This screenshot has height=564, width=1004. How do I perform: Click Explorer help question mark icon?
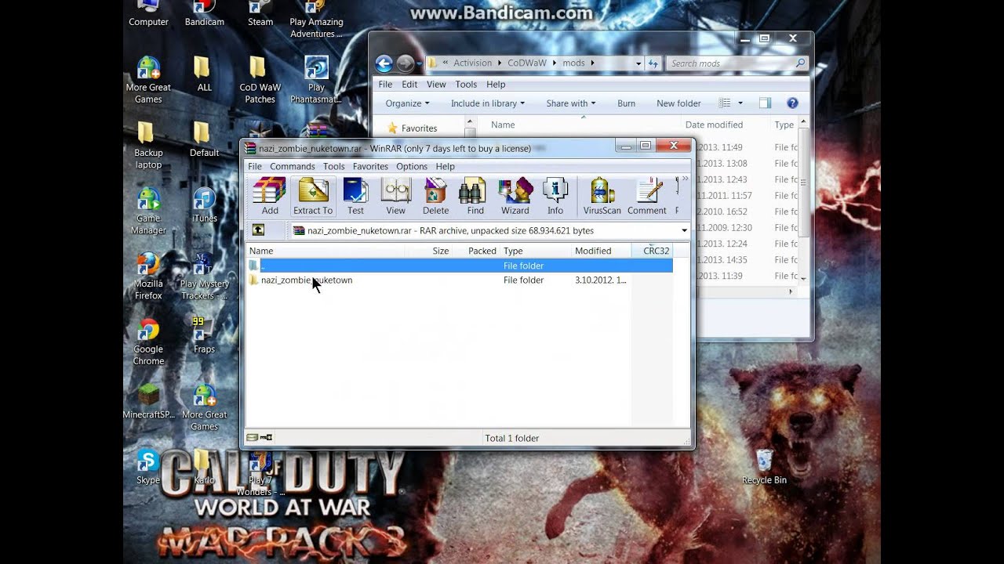[792, 103]
